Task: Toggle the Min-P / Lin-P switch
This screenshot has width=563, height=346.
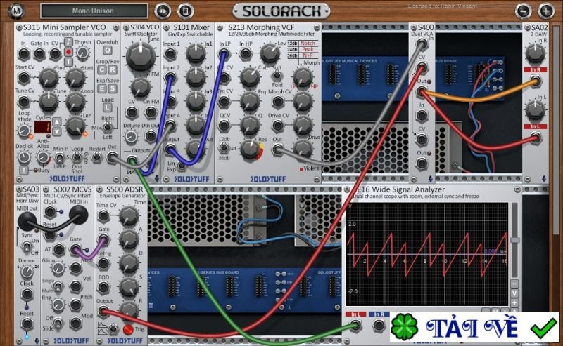Action: click(60, 158)
